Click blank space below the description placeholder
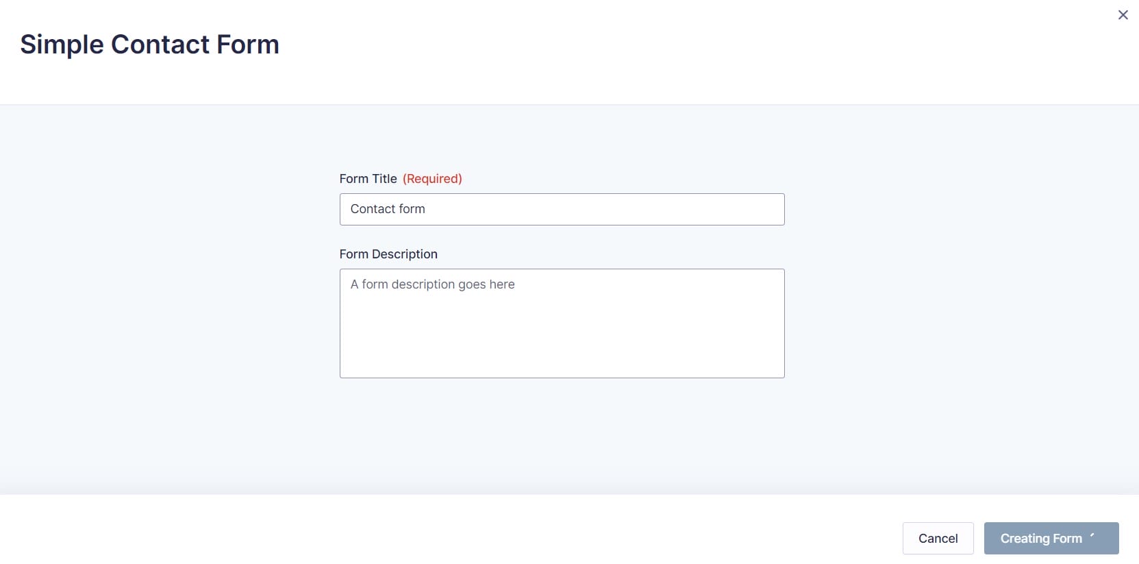The height and width of the screenshot is (564, 1139). click(562, 343)
